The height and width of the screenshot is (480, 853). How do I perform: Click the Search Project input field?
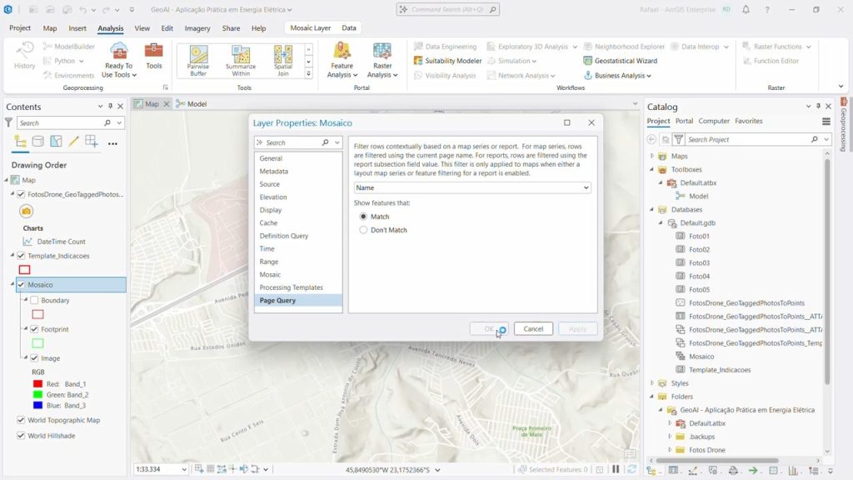click(x=748, y=140)
